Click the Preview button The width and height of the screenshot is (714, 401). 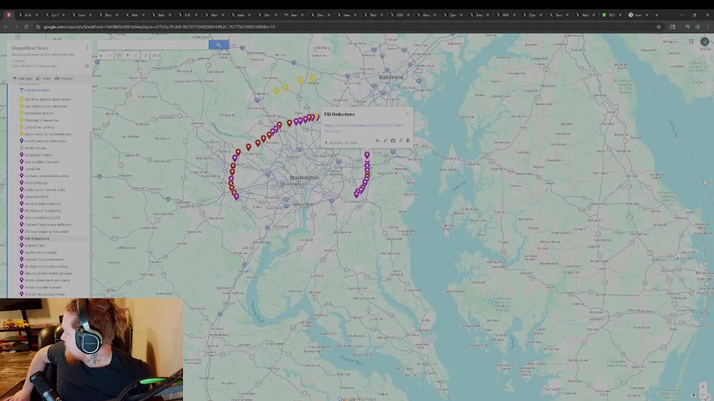64,79
